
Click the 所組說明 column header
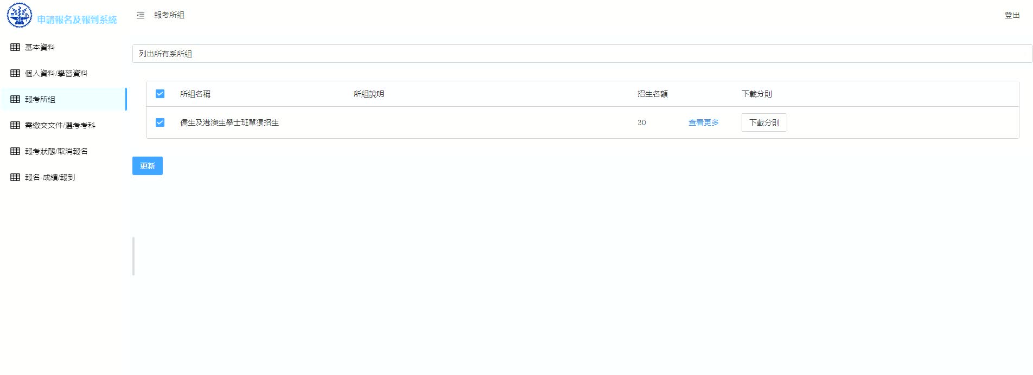pos(369,94)
